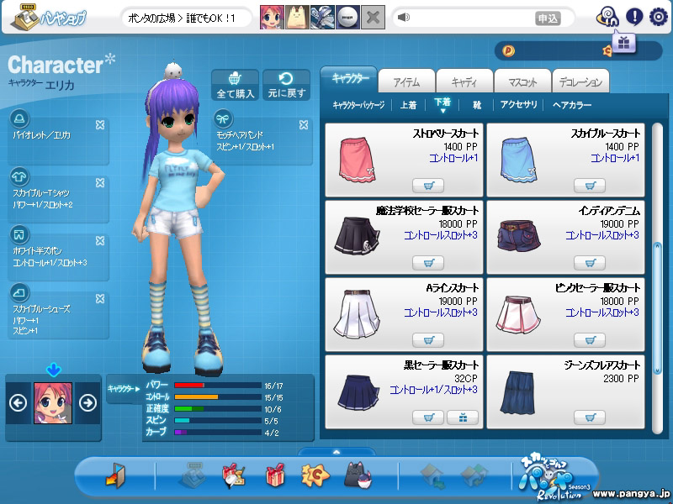Image resolution: width=673 pixels, height=504 pixels.
Task: Add ジーンズフレアスカート to cart
Action: point(590,417)
